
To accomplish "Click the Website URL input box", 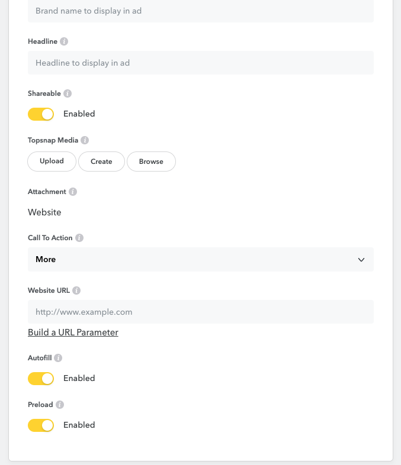I will tap(200, 312).
